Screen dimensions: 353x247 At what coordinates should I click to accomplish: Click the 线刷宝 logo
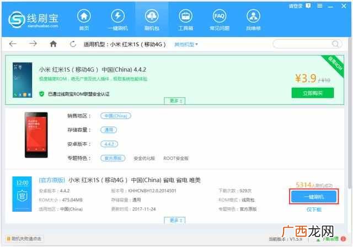[x=33, y=19]
